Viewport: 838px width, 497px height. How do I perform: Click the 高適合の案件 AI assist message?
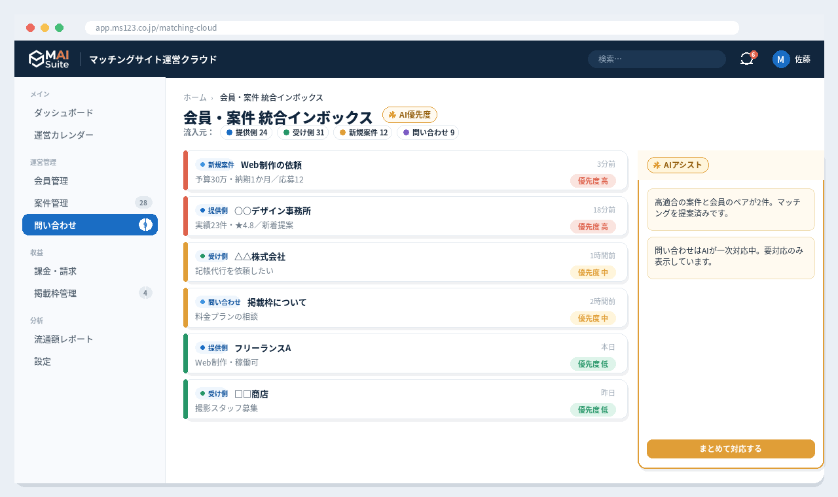pyautogui.click(x=731, y=209)
